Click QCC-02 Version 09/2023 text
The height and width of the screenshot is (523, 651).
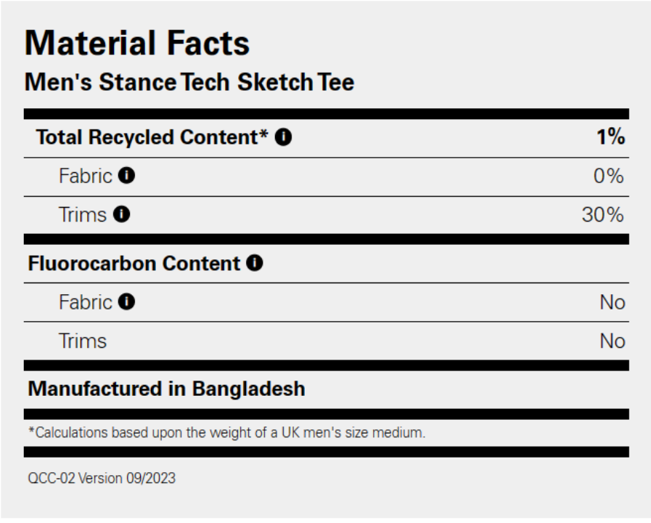[x=102, y=478]
